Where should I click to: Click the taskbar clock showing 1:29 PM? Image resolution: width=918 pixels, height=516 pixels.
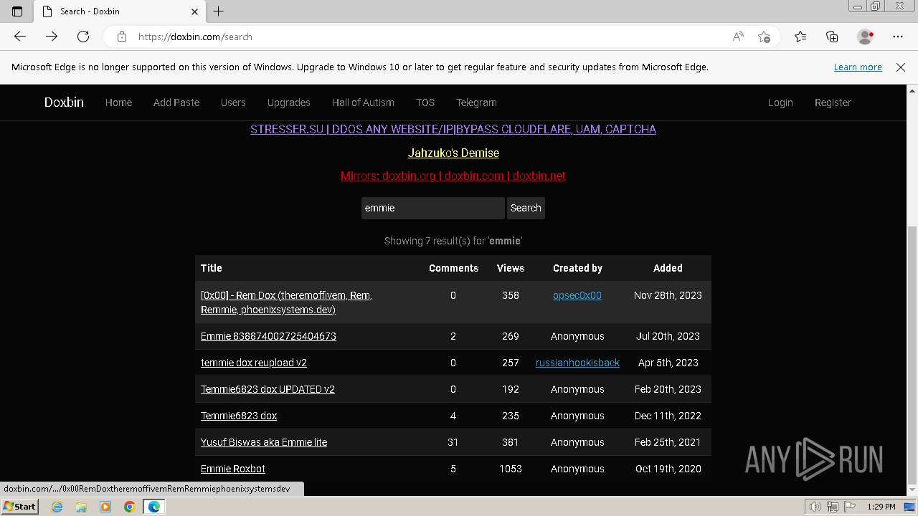[881, 507]
